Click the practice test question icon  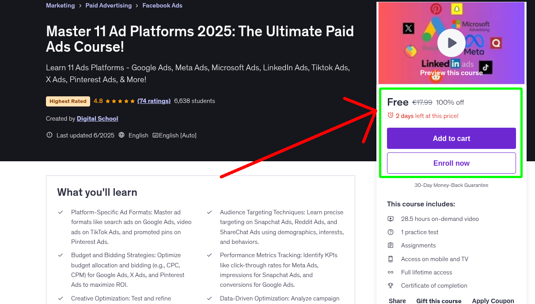point(391,232)
